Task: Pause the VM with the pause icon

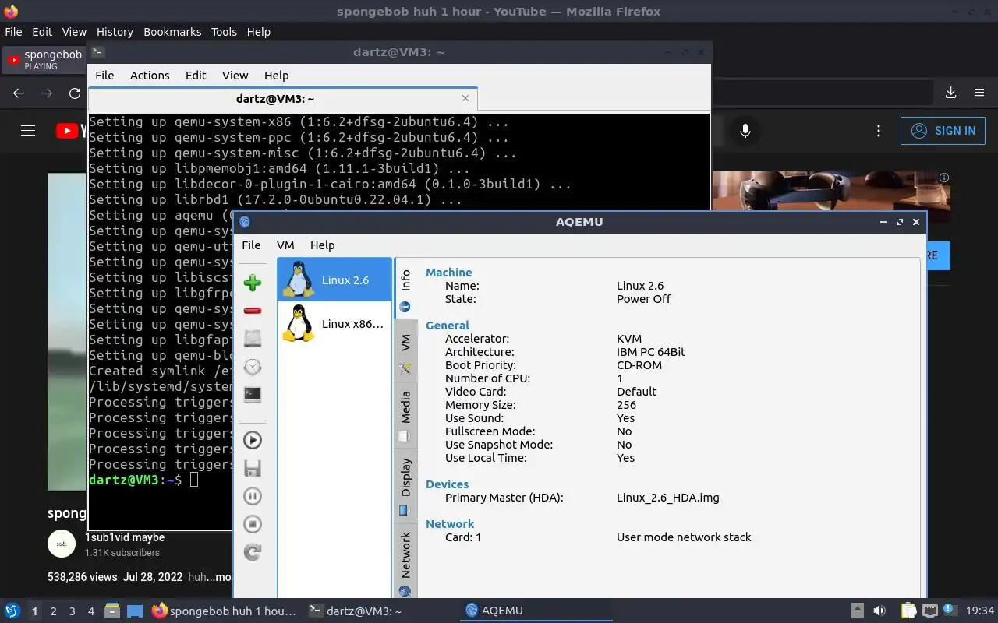Action: tap(252, 496)
